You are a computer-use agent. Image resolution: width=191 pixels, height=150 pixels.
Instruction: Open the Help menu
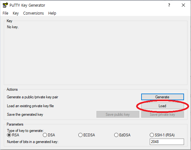pyautogui.click(x=52, y=13)
